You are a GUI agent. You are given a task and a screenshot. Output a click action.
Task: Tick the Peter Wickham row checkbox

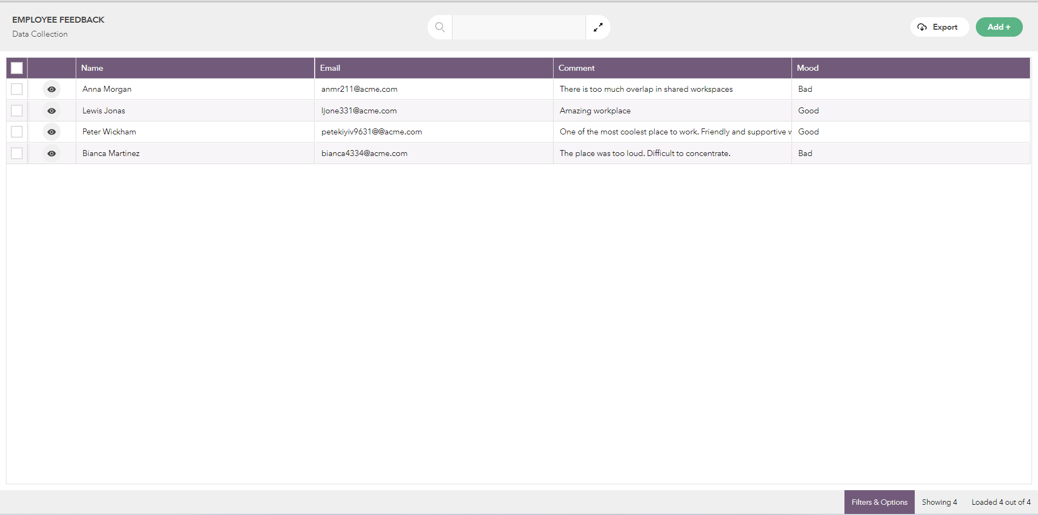[x=17, y=132]
